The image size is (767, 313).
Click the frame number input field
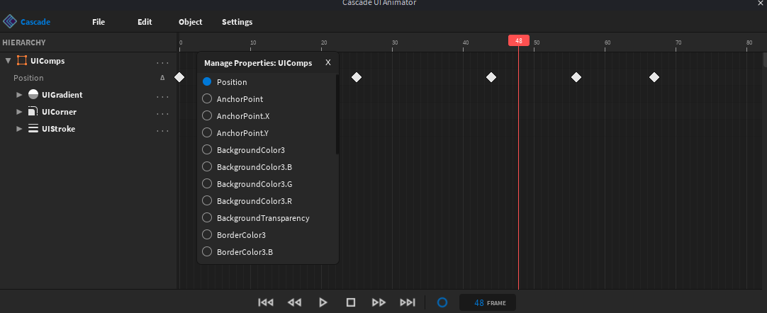click(x=480, y=303)
